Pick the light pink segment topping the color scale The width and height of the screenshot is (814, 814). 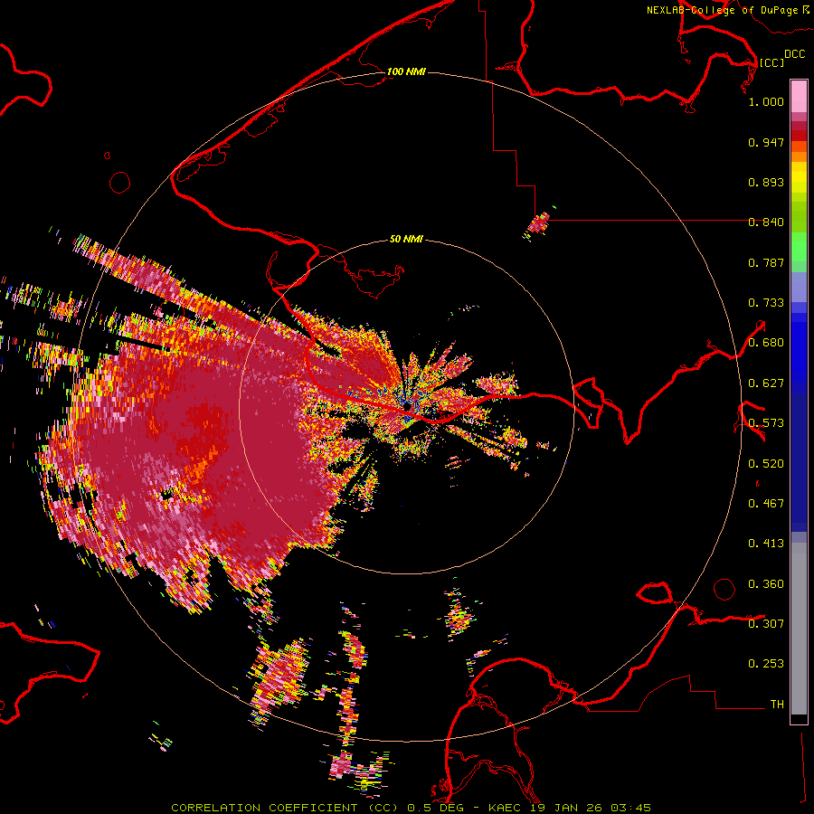point(799,97)
